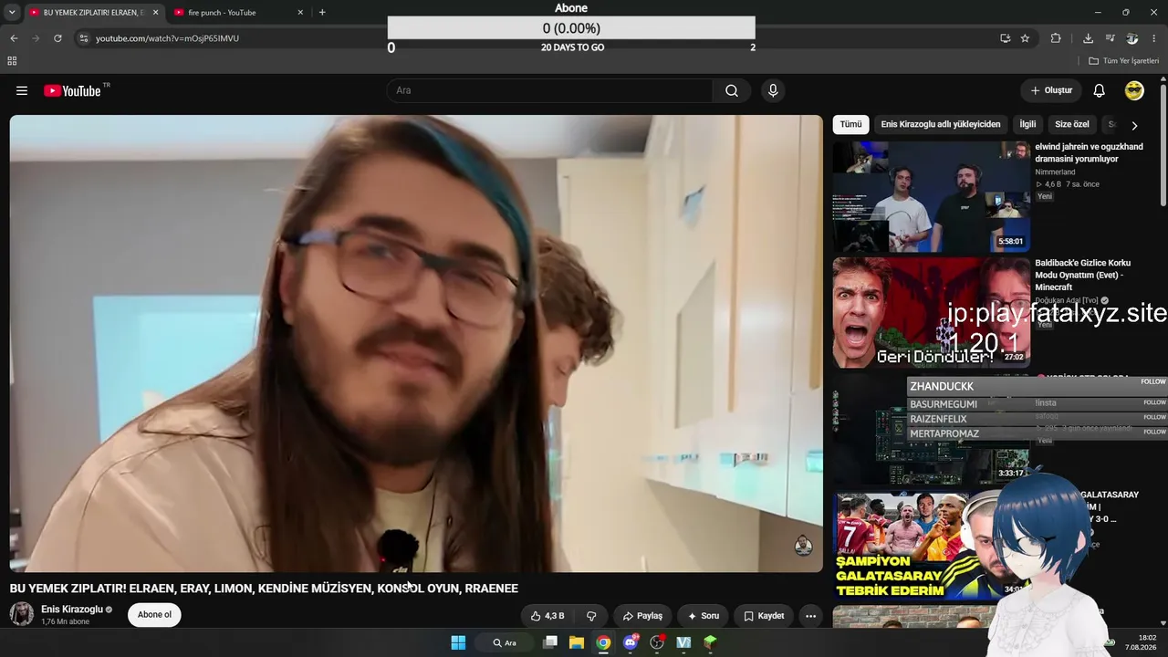1168x657 pixels.
Task: Click the channel watermark in the video corner
Action: 803,546
